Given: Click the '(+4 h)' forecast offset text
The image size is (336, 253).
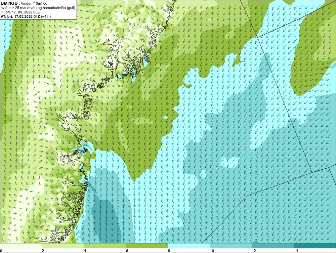Looking at the screenshot, I should tap(46, 16).
